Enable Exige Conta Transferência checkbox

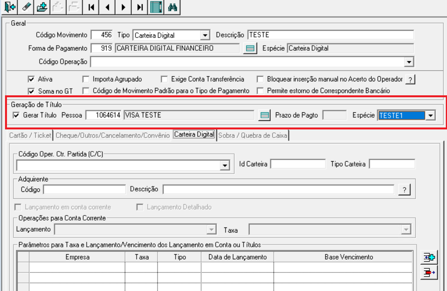coord(164,79)
